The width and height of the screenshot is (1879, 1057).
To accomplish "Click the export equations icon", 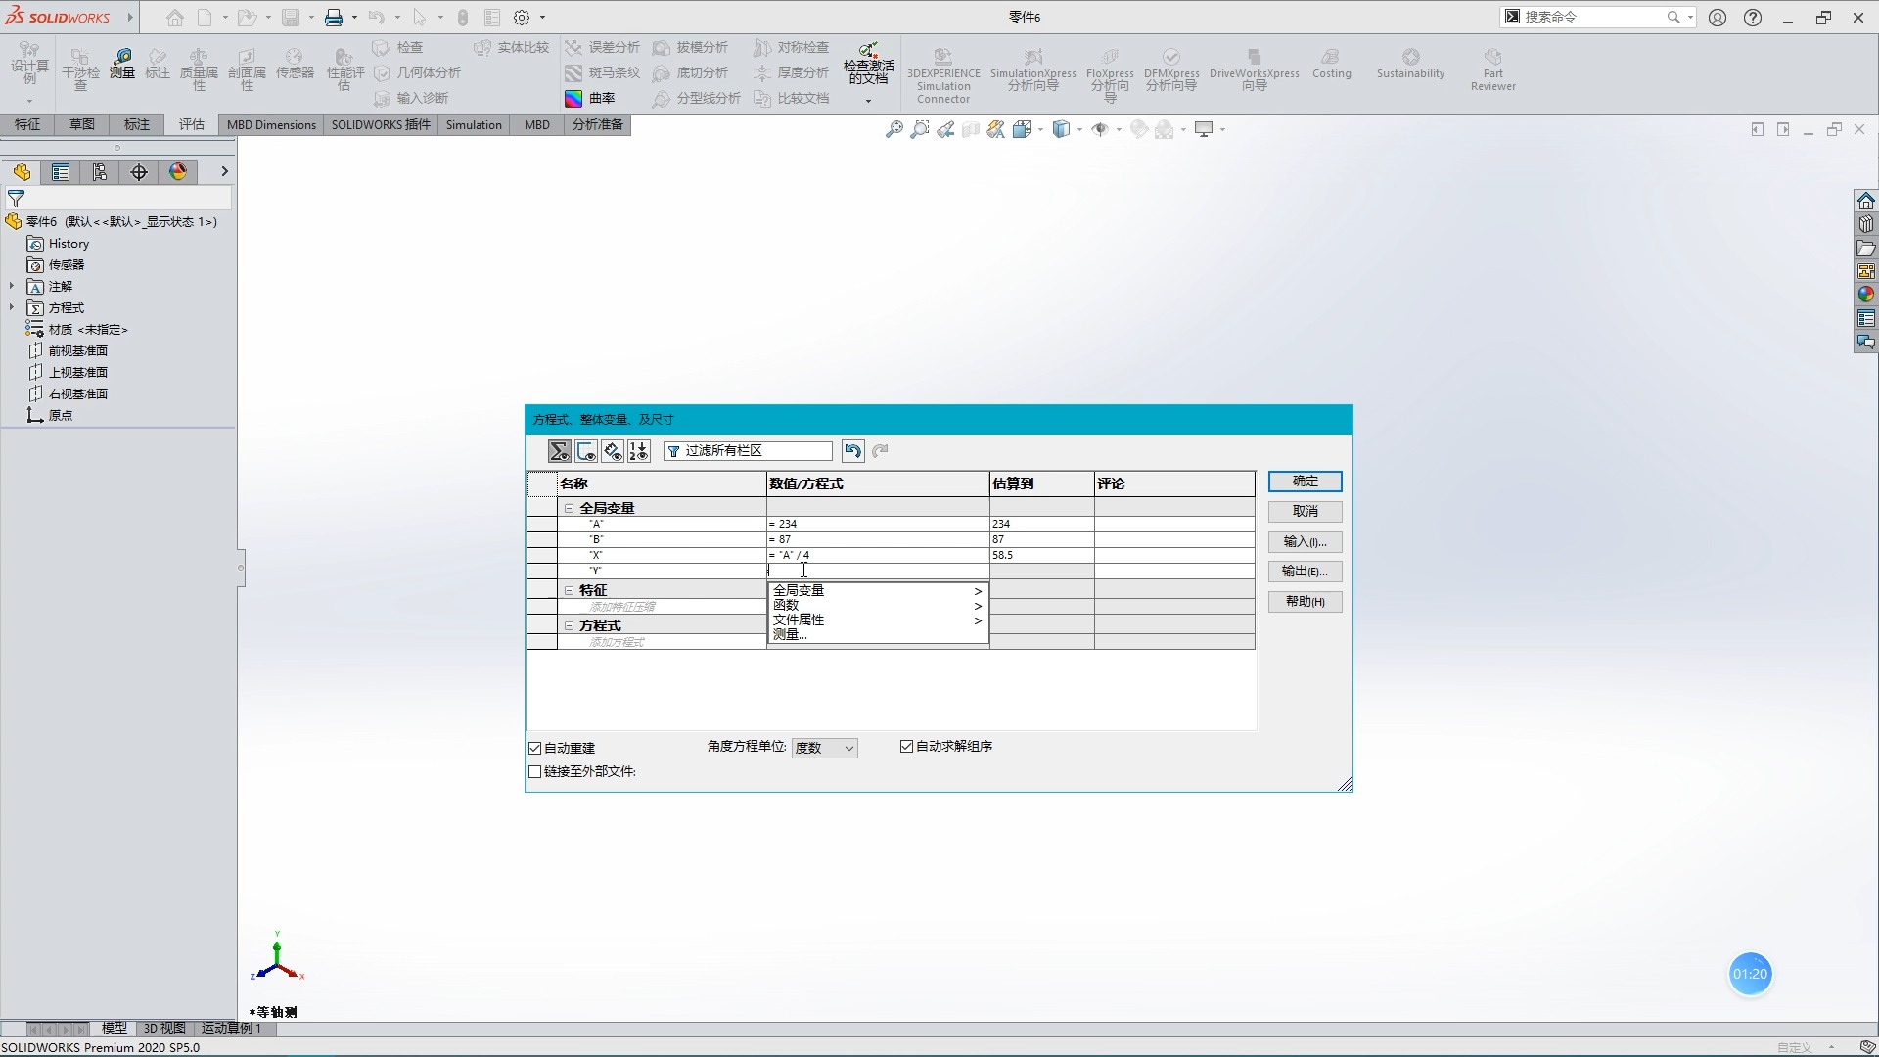I will click(1305, 572).
